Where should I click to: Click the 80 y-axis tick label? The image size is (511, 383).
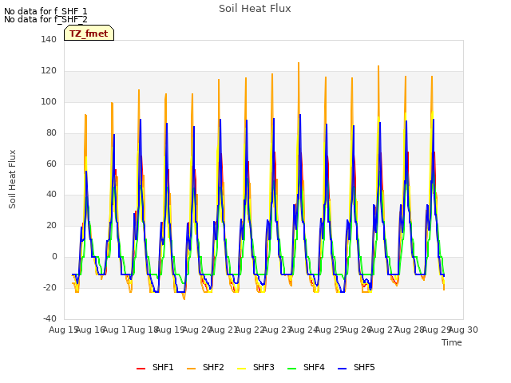point(51,133)
